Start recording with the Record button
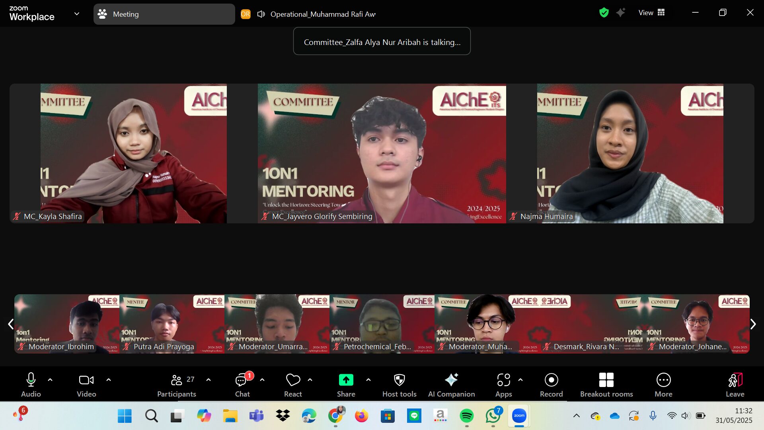 pos(551,385)
